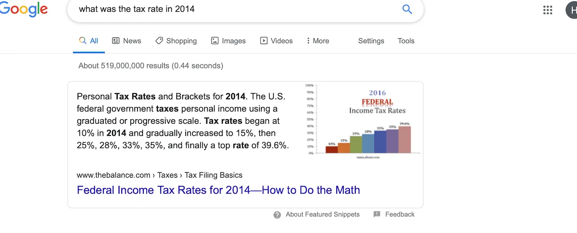Open the search Tools options

click(x=406, y=40)
